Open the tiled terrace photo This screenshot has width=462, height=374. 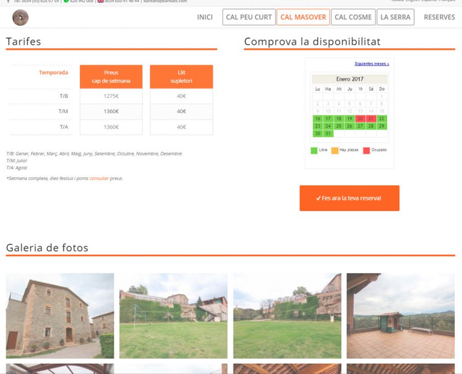click(401, 315)
